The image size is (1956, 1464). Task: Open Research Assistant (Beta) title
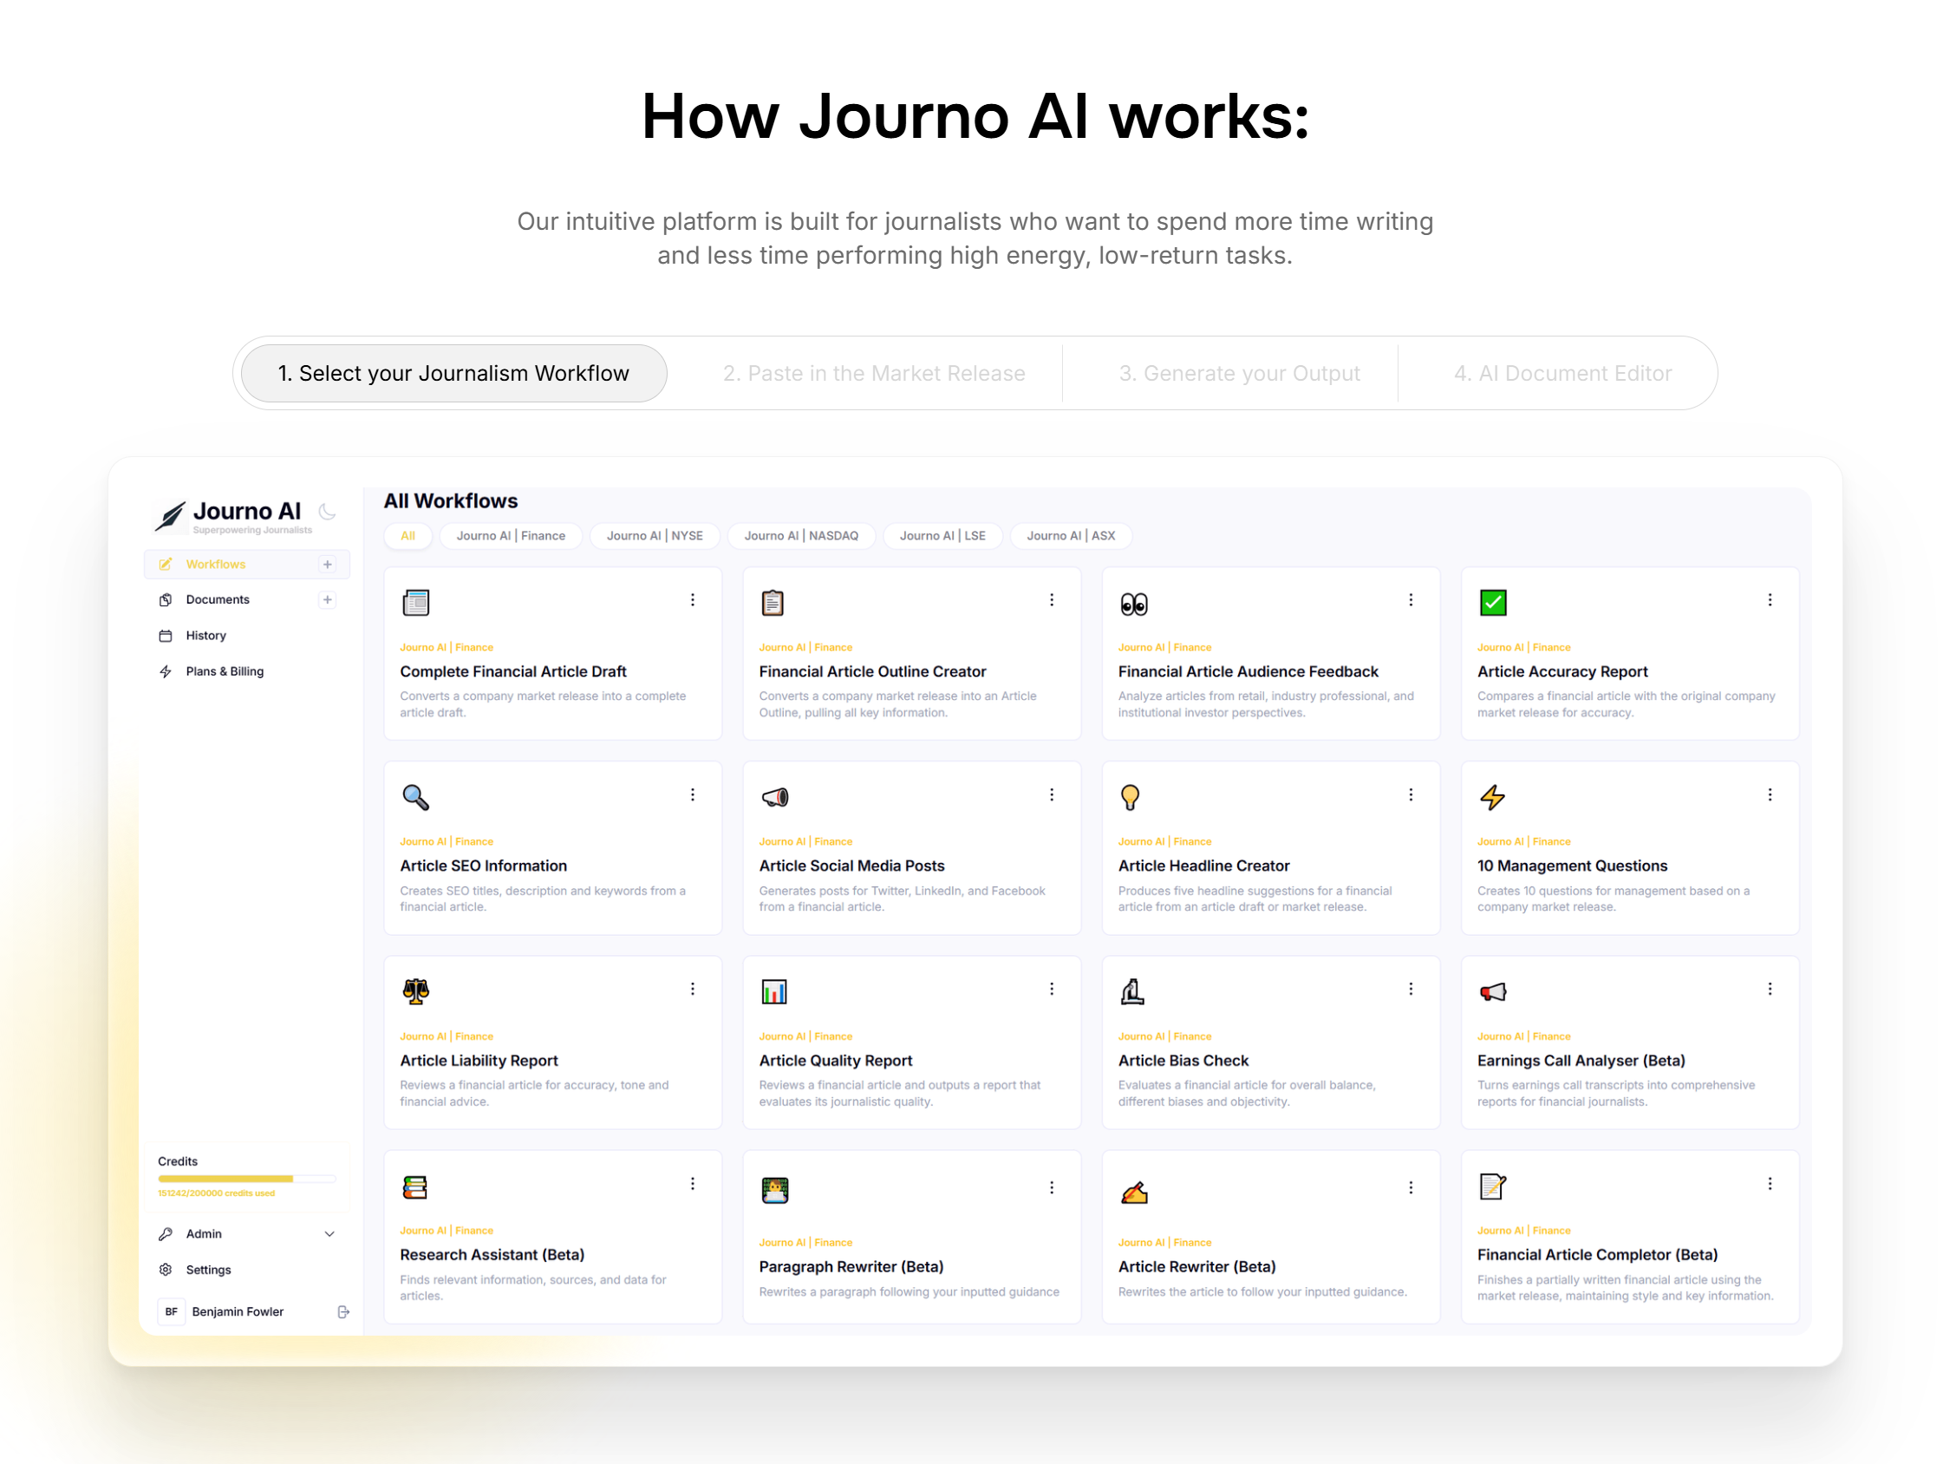point(492,1256)
